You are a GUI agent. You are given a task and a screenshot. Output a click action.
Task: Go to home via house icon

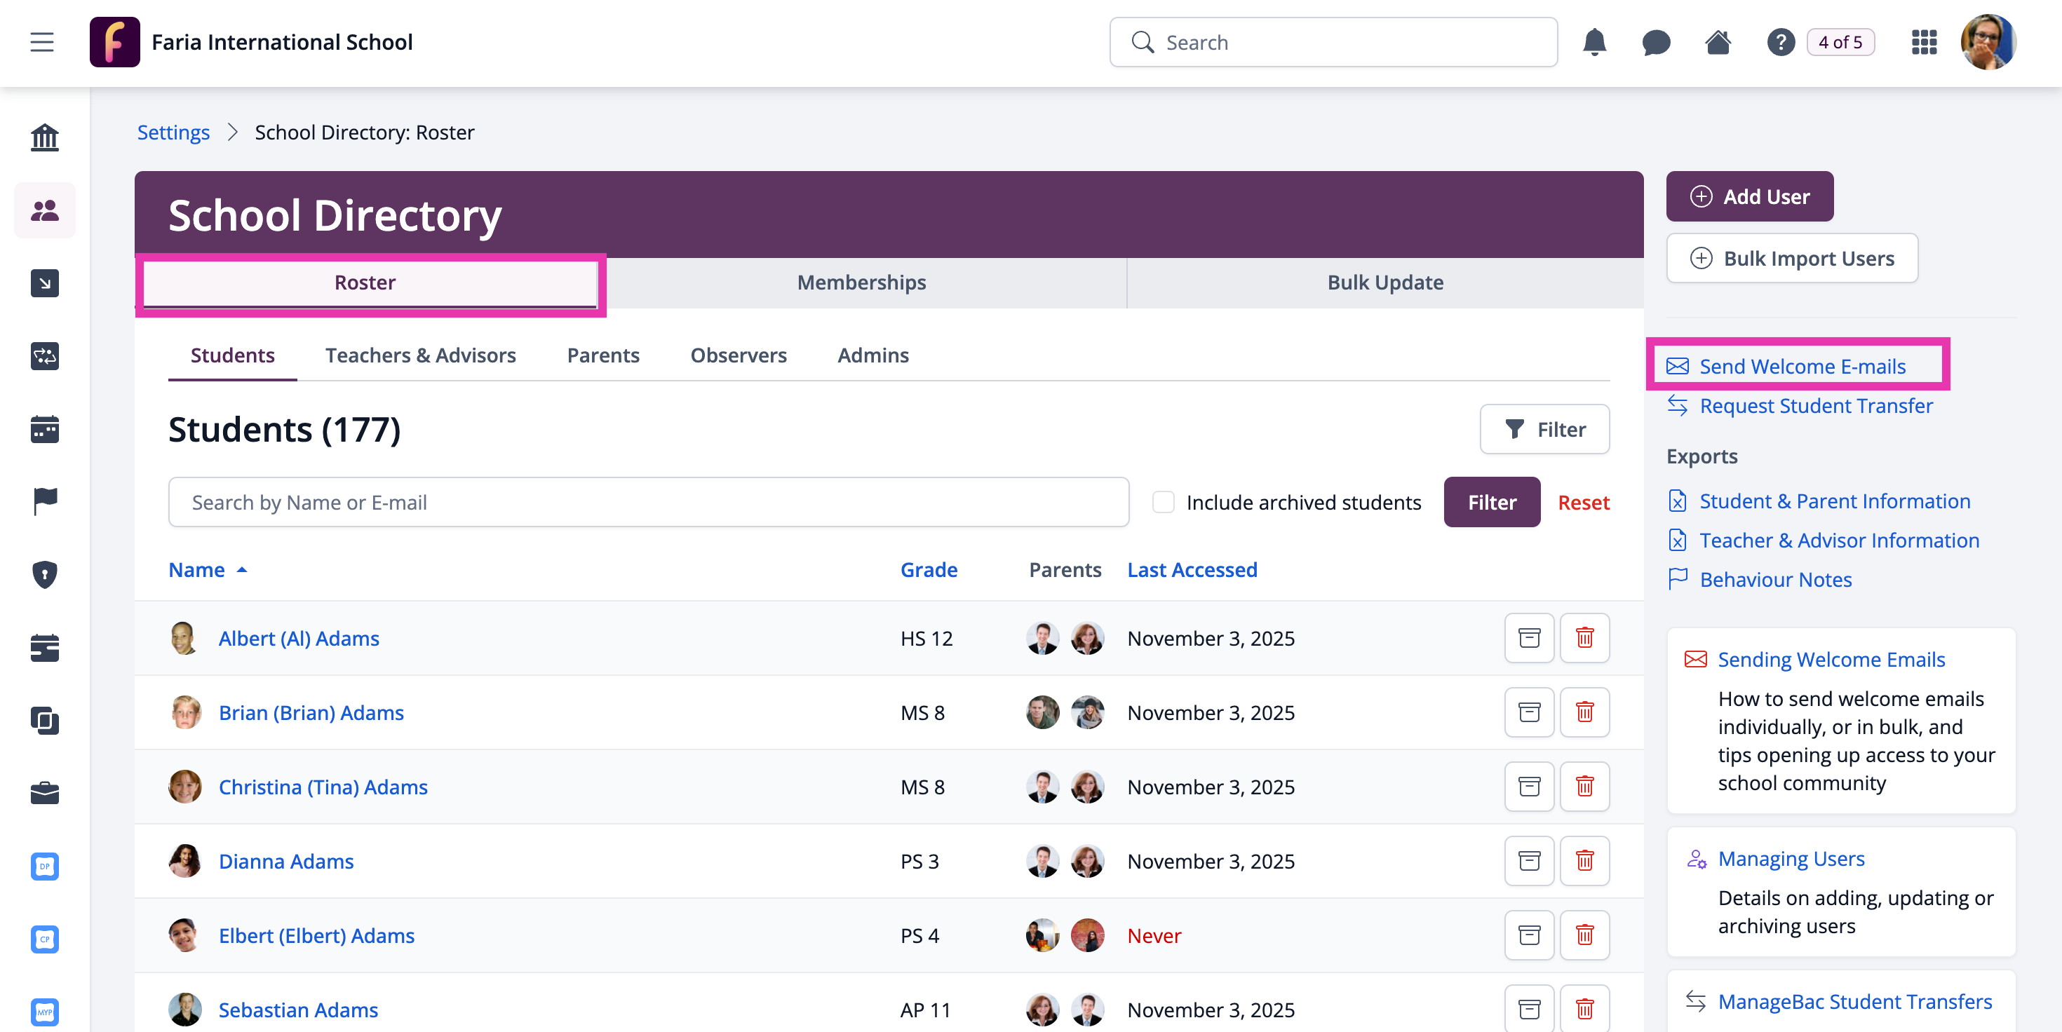pyautogui.click(x=1718, y=41)
